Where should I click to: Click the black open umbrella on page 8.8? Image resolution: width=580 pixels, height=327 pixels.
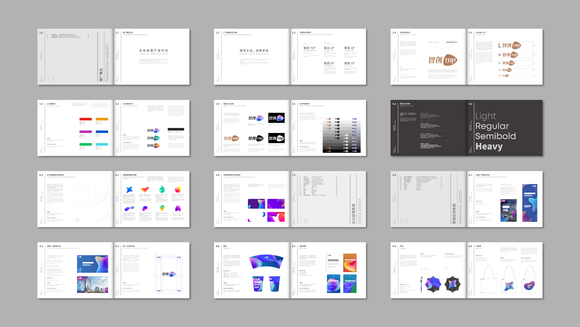(x=453, y=284)
